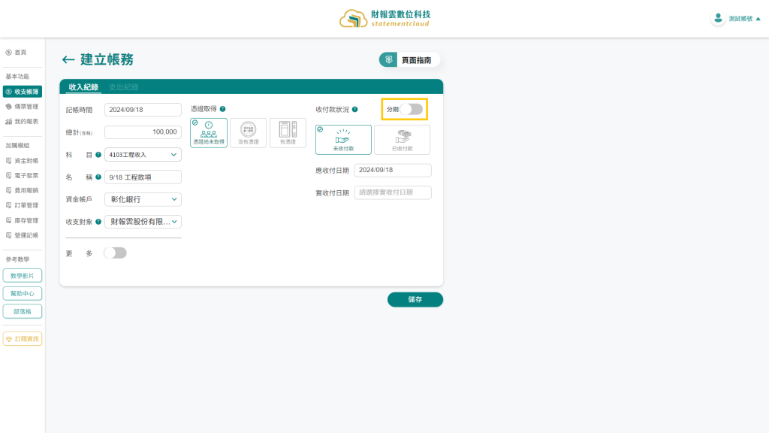Open 費用報銷 module
The height and width of the screenshot is (433, 769).
(22, 190)
